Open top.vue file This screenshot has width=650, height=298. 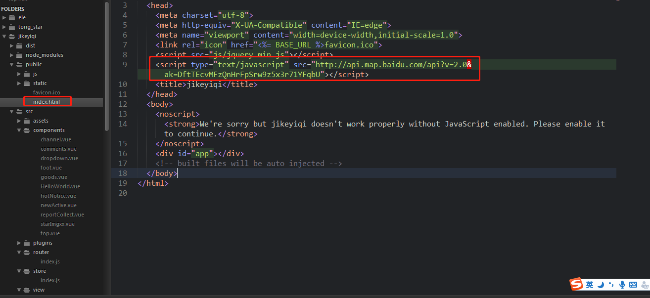tap(50, 233)
